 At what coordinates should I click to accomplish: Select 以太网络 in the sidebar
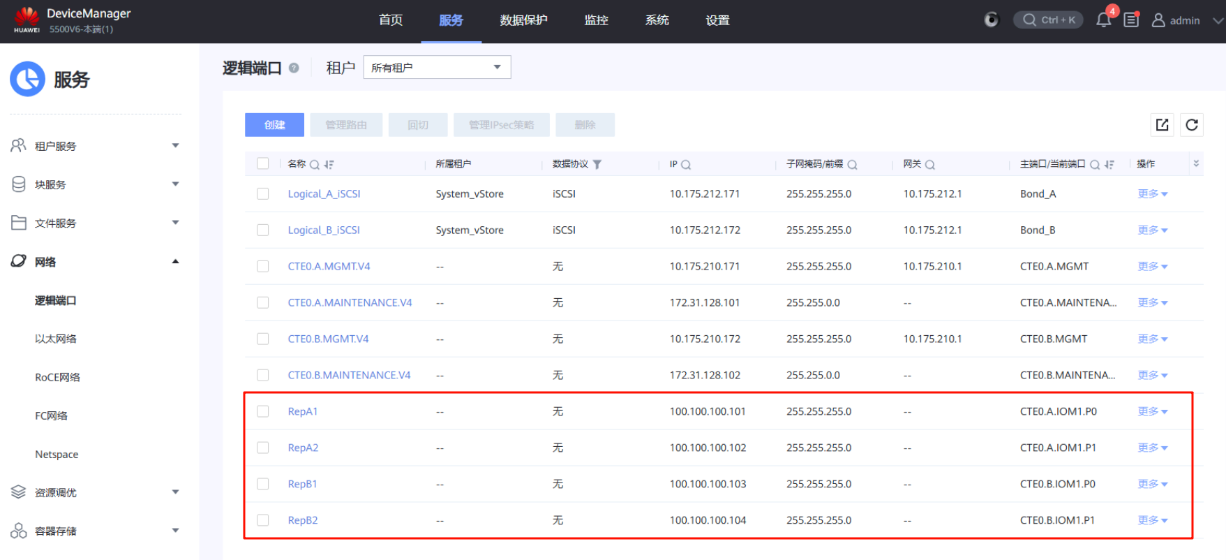[56, 339]
